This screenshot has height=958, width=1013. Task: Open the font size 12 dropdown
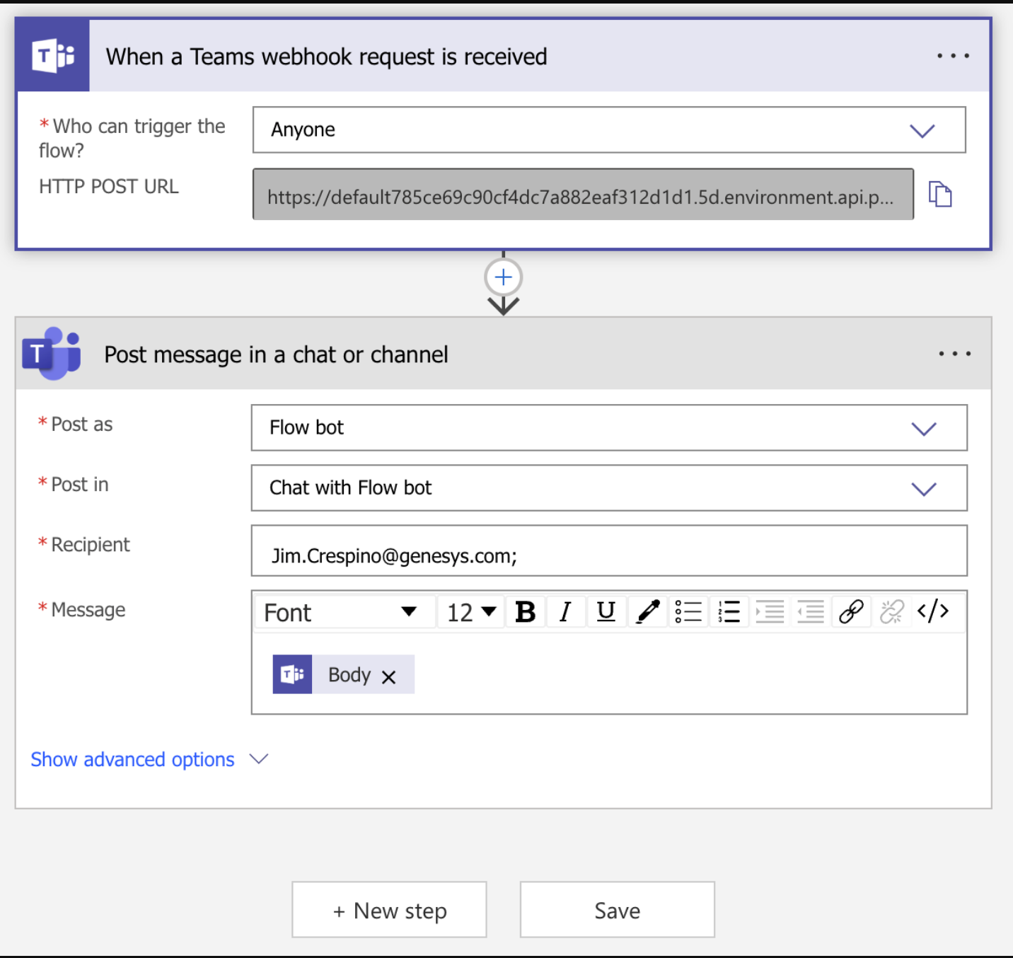pos(470,612)
